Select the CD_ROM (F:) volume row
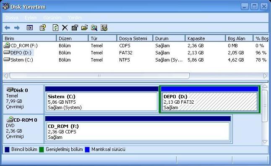This screenshot has width=271, height=166. tap(135, 46)
